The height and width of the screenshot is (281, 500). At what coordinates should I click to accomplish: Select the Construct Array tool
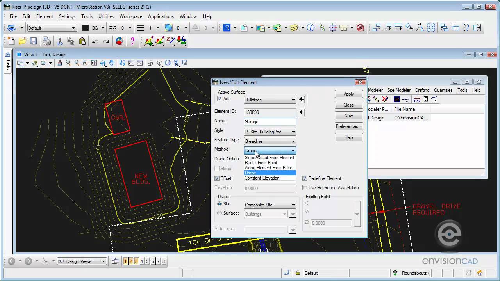pos(431,28)
